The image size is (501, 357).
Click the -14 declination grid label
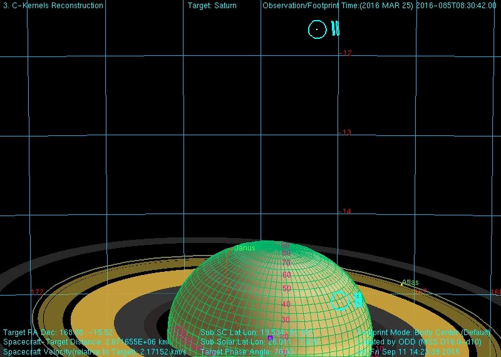coord(345,211)
